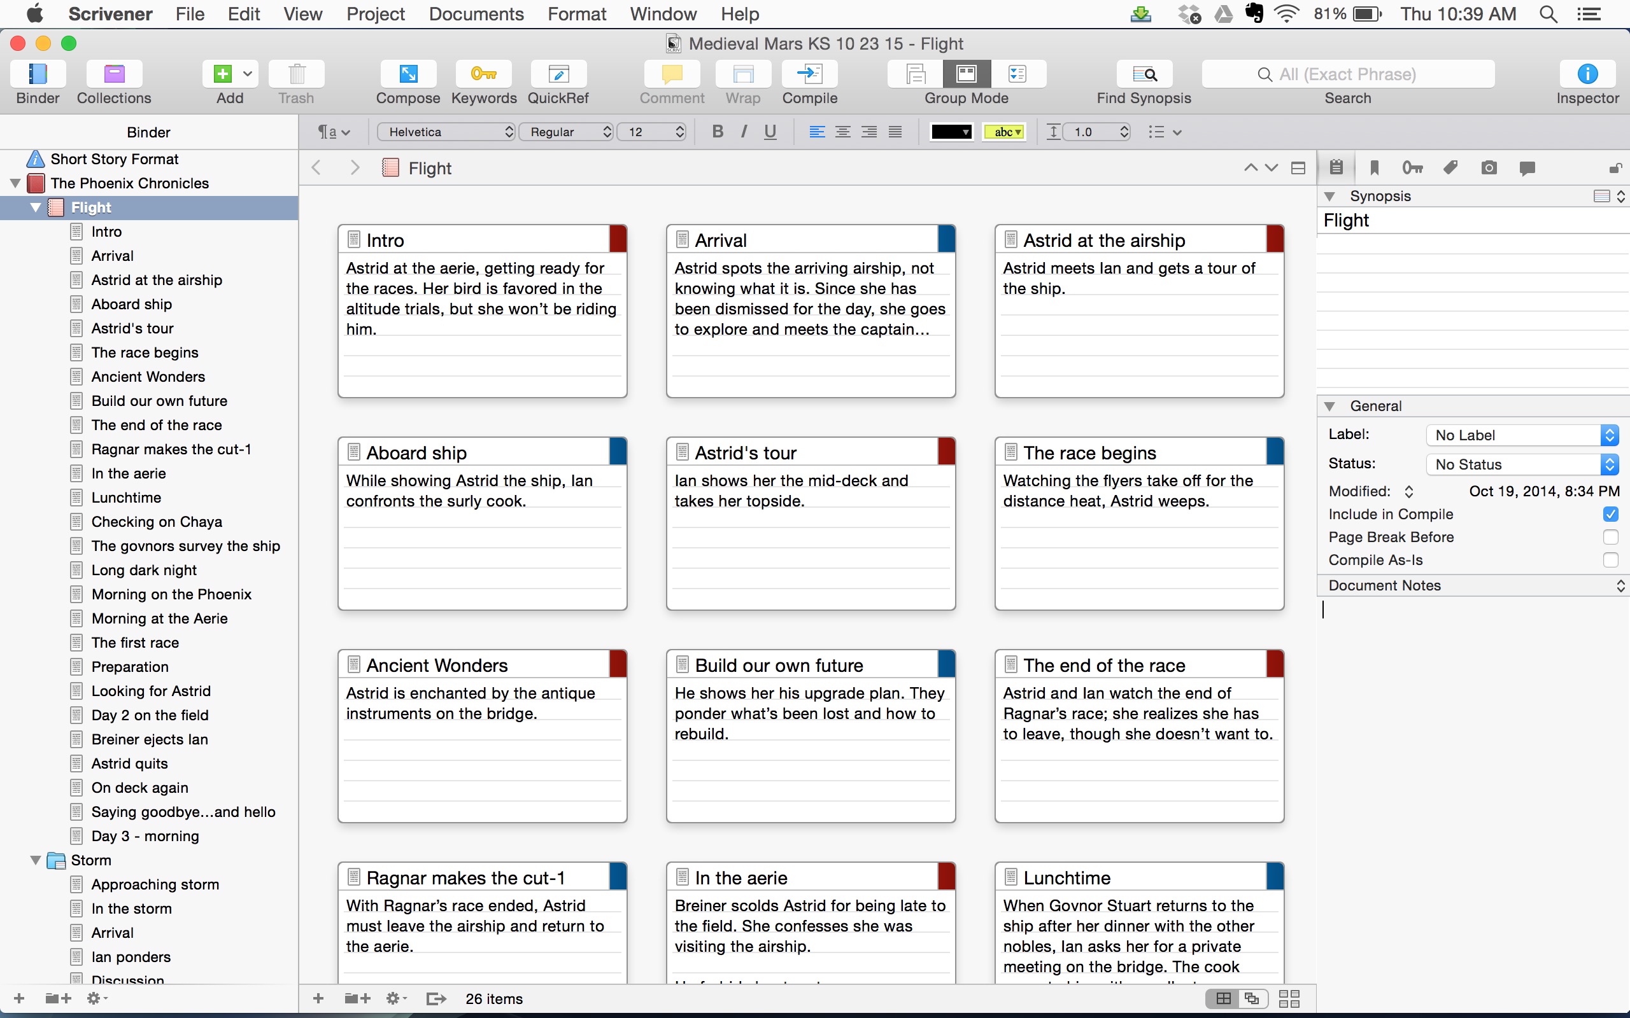This screenshot has height=1018, width=1630.
Task: Switch to Outliner group mode
Action: pyautogui.click(x=1017, y=74)
